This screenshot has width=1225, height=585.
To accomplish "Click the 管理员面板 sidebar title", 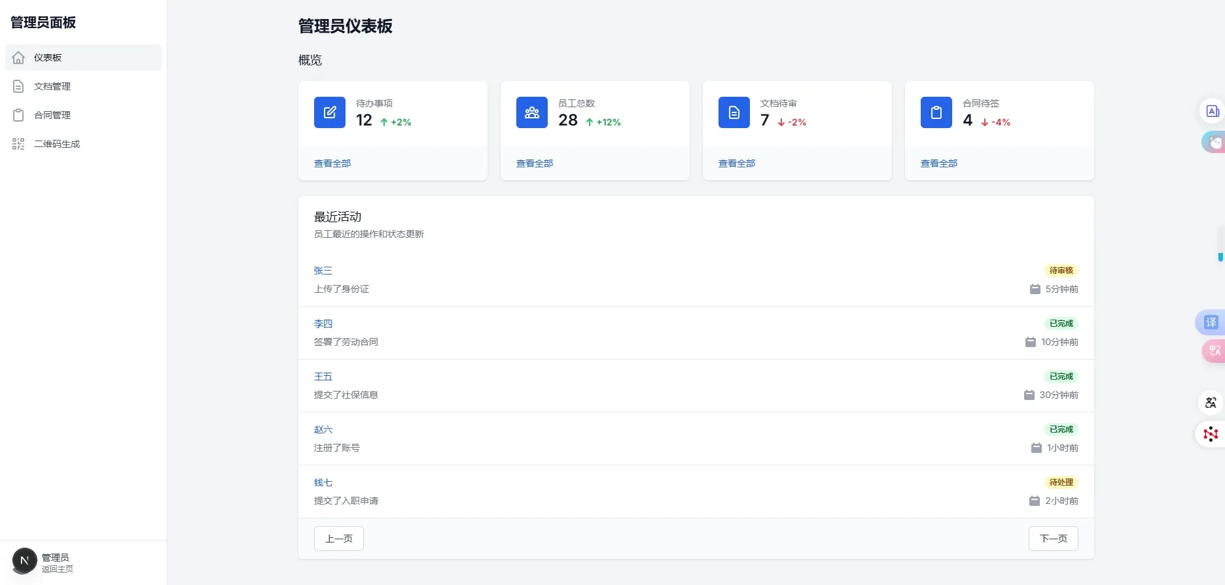I will pyautogui.click(x=43, y=22).
